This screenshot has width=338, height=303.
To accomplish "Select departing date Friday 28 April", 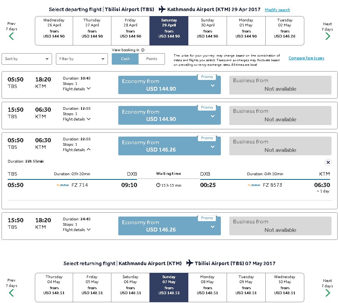I will pos(131,31).
